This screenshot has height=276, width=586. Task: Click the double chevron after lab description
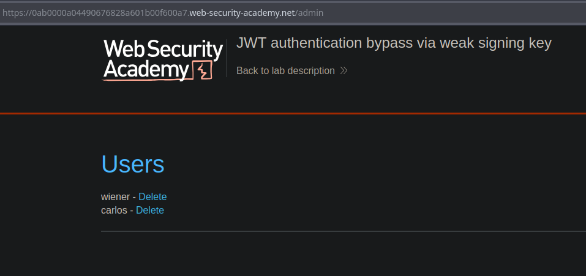[x=344, y=71]
